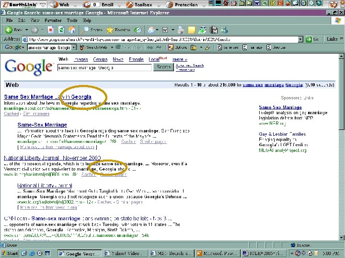Click the highlighter icon on Google toolbar
This screenshot has height=258, width=345.
(x=207, y=47)
